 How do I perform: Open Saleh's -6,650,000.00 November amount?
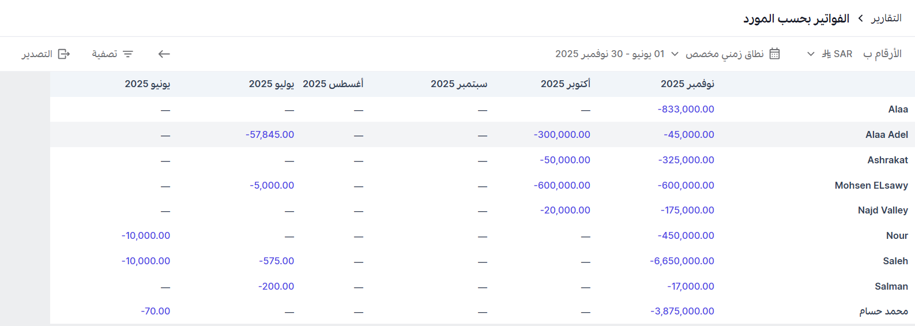[682, 261]
